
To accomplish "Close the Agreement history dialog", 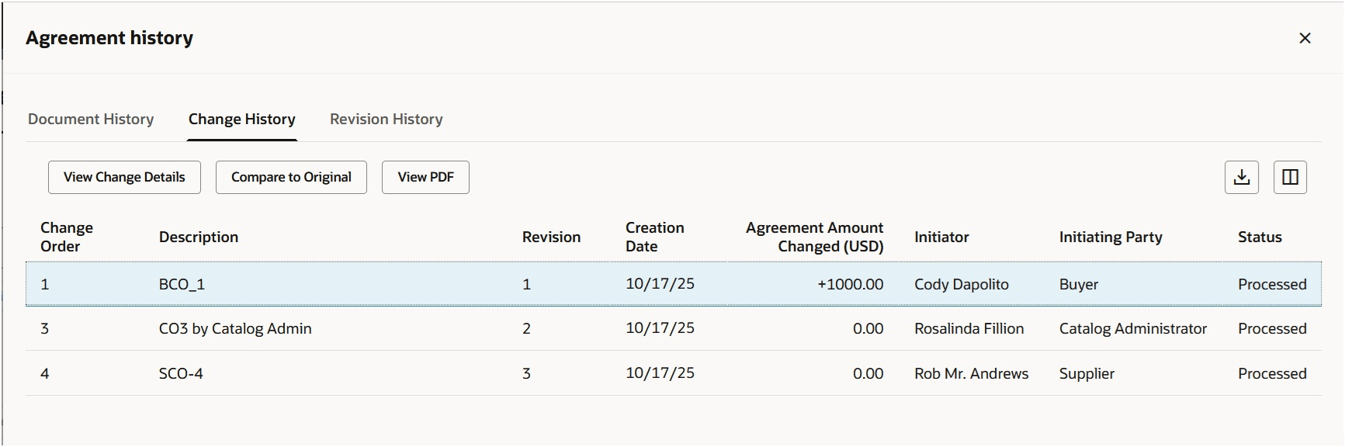I will (x=1305, y=38).
